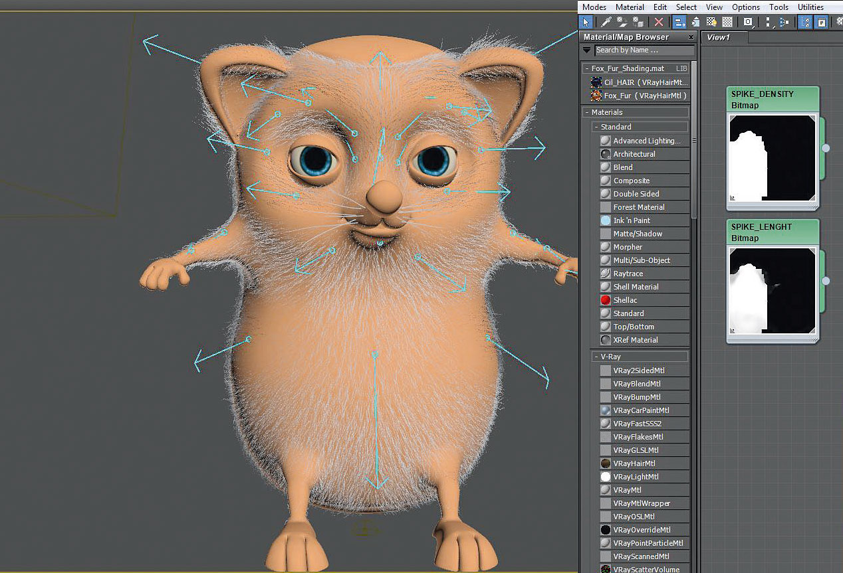Viewport: 843px width, 573px height.
Task: Open the Tools menu
Action: pyautogui.click(x=779, y=7)
